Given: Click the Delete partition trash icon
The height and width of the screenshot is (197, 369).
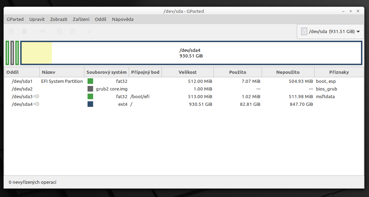Looking at the screenshot, I should point(24,31).
